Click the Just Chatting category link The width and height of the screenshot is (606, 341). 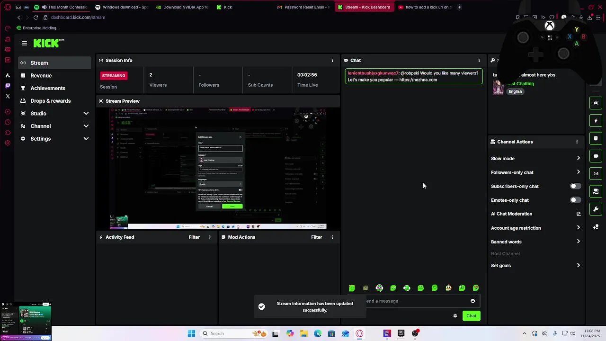click(520, 84)
